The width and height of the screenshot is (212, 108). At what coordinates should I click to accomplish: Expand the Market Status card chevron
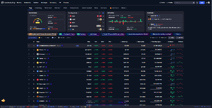(x=38, y=13)
